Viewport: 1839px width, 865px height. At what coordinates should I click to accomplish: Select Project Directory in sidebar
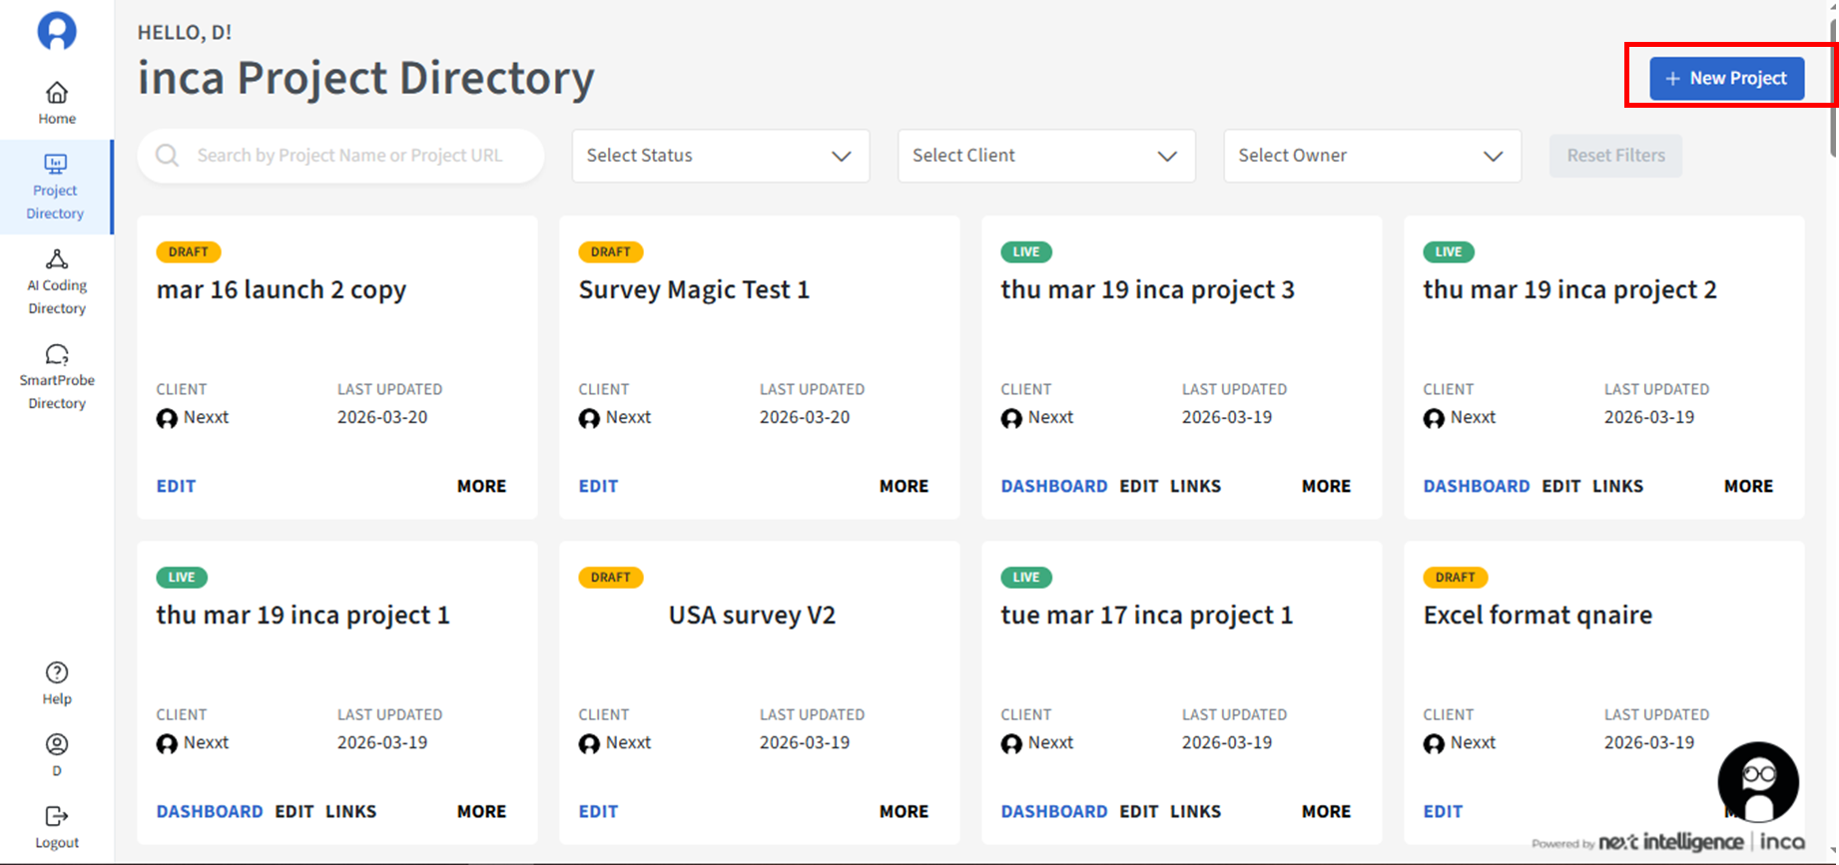[56, 188]
